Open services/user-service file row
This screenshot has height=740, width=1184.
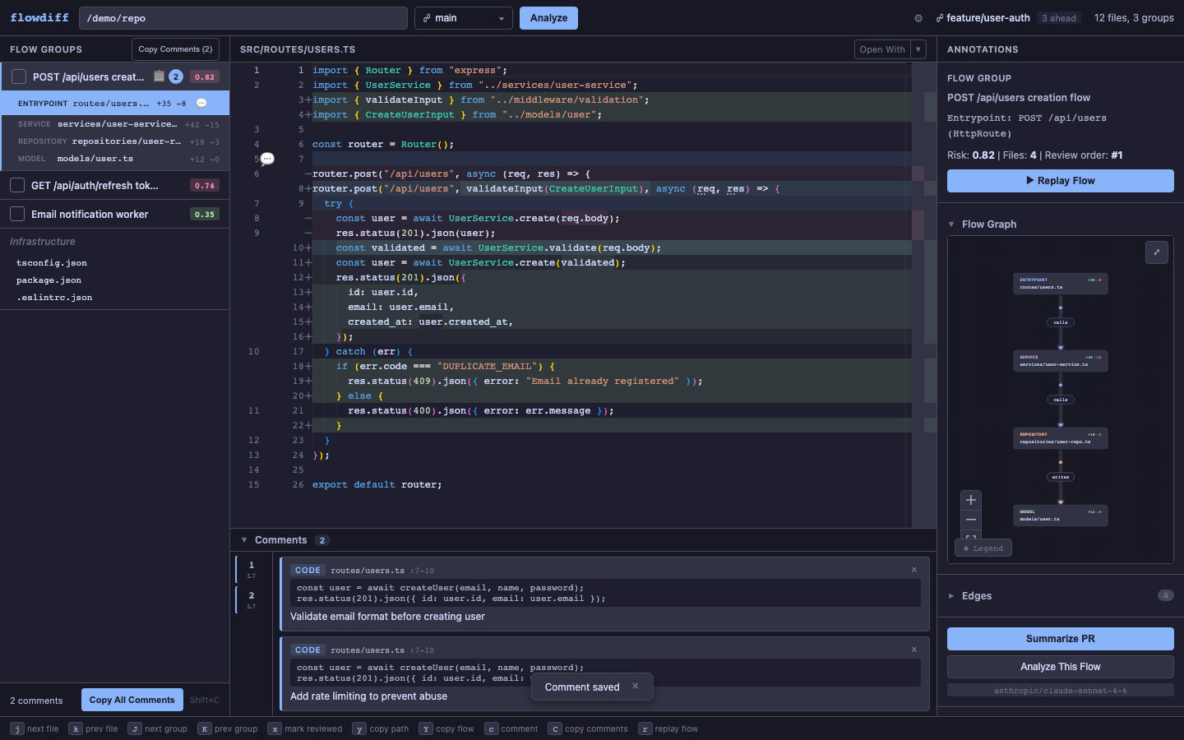(x=115, y=124)
